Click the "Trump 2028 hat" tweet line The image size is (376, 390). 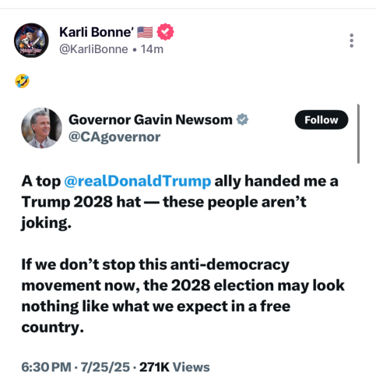163,202
